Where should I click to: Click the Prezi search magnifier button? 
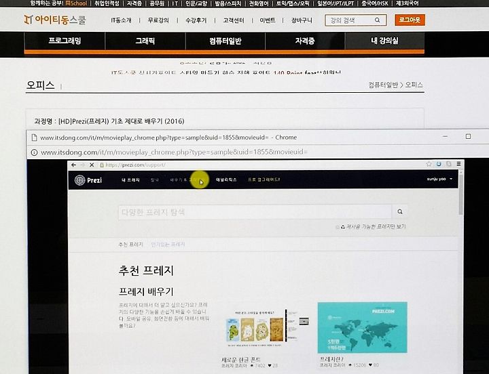click(x=400, y=212)
